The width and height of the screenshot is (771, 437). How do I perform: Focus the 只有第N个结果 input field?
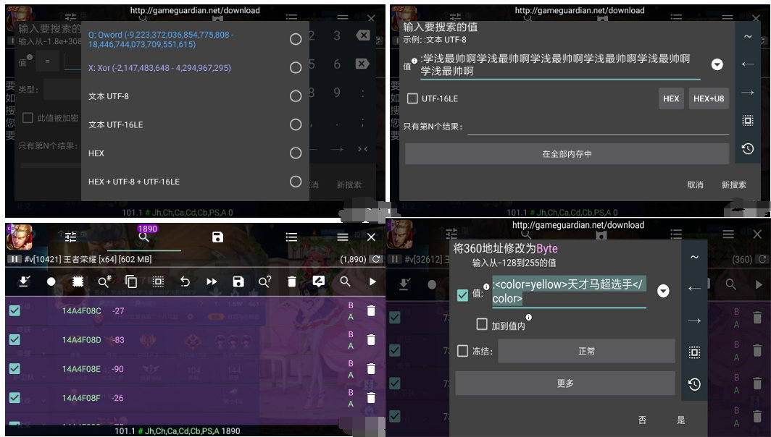(x=598, y=127)
